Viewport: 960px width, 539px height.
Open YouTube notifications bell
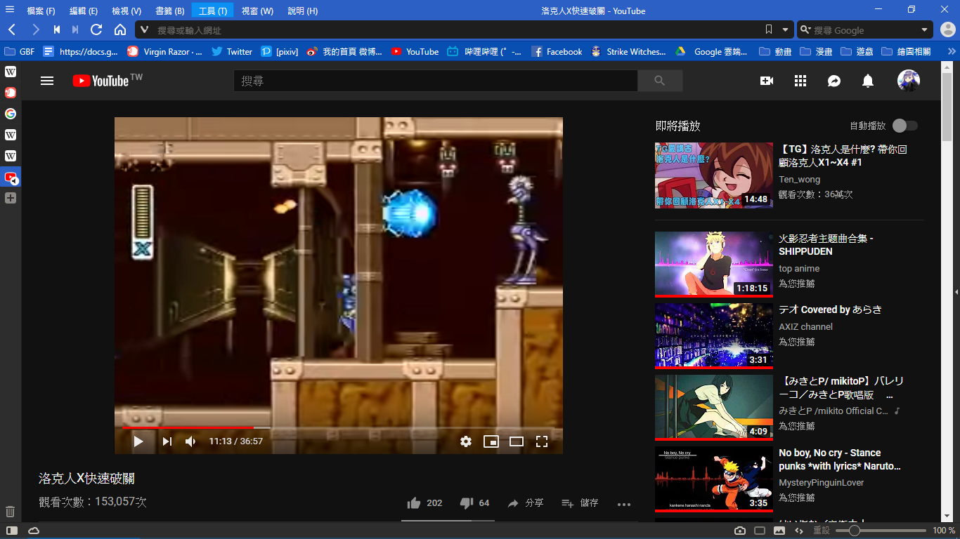[x=868, y=81]
